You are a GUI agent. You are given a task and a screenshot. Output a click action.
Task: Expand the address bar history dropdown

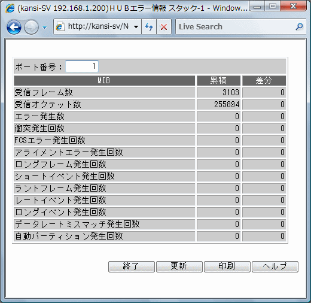(136, 26)
